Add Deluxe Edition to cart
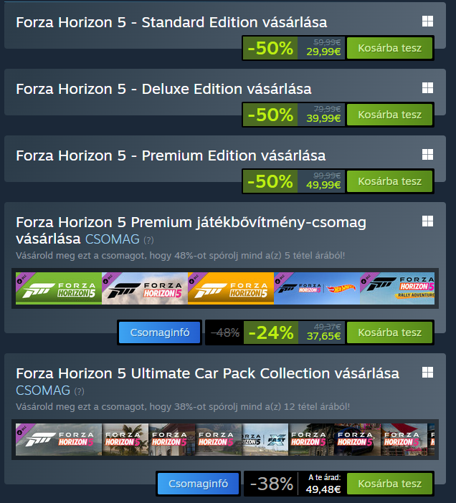The height and width of the screenshot is (503, 456). [x=389, y=115]
